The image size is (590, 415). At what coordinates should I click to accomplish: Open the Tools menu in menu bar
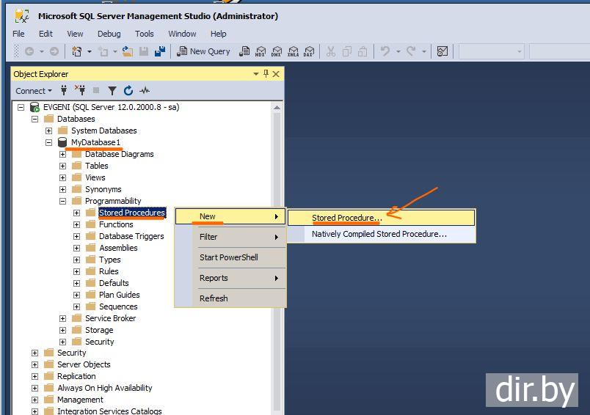(x=144, y=34)
